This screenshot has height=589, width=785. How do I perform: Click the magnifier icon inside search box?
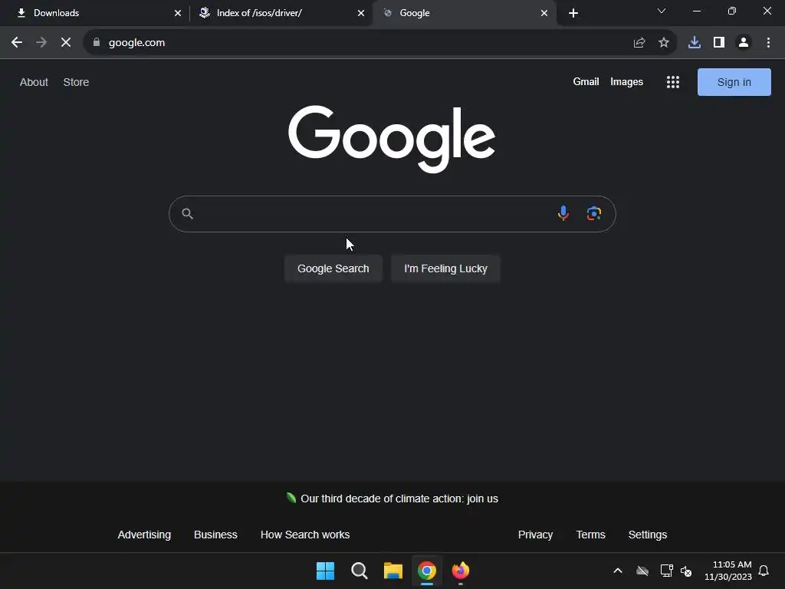coord(187,214)
